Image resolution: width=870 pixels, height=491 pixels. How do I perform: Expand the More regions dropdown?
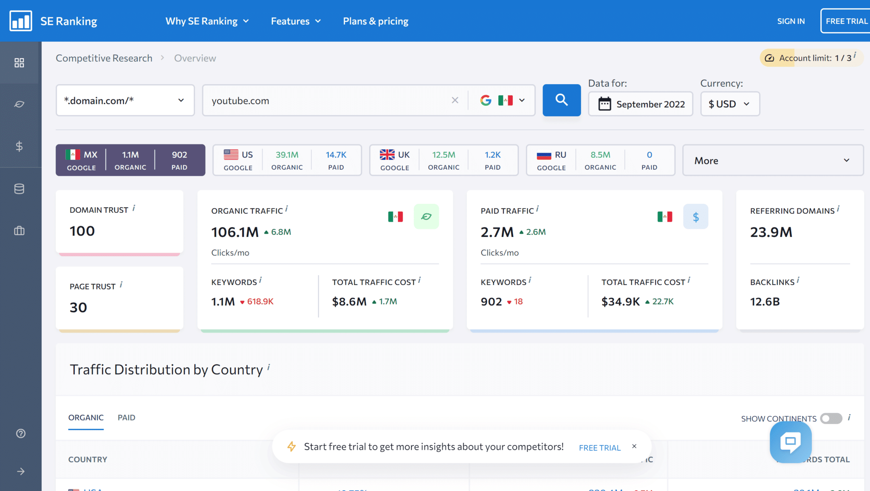[773, 160]
